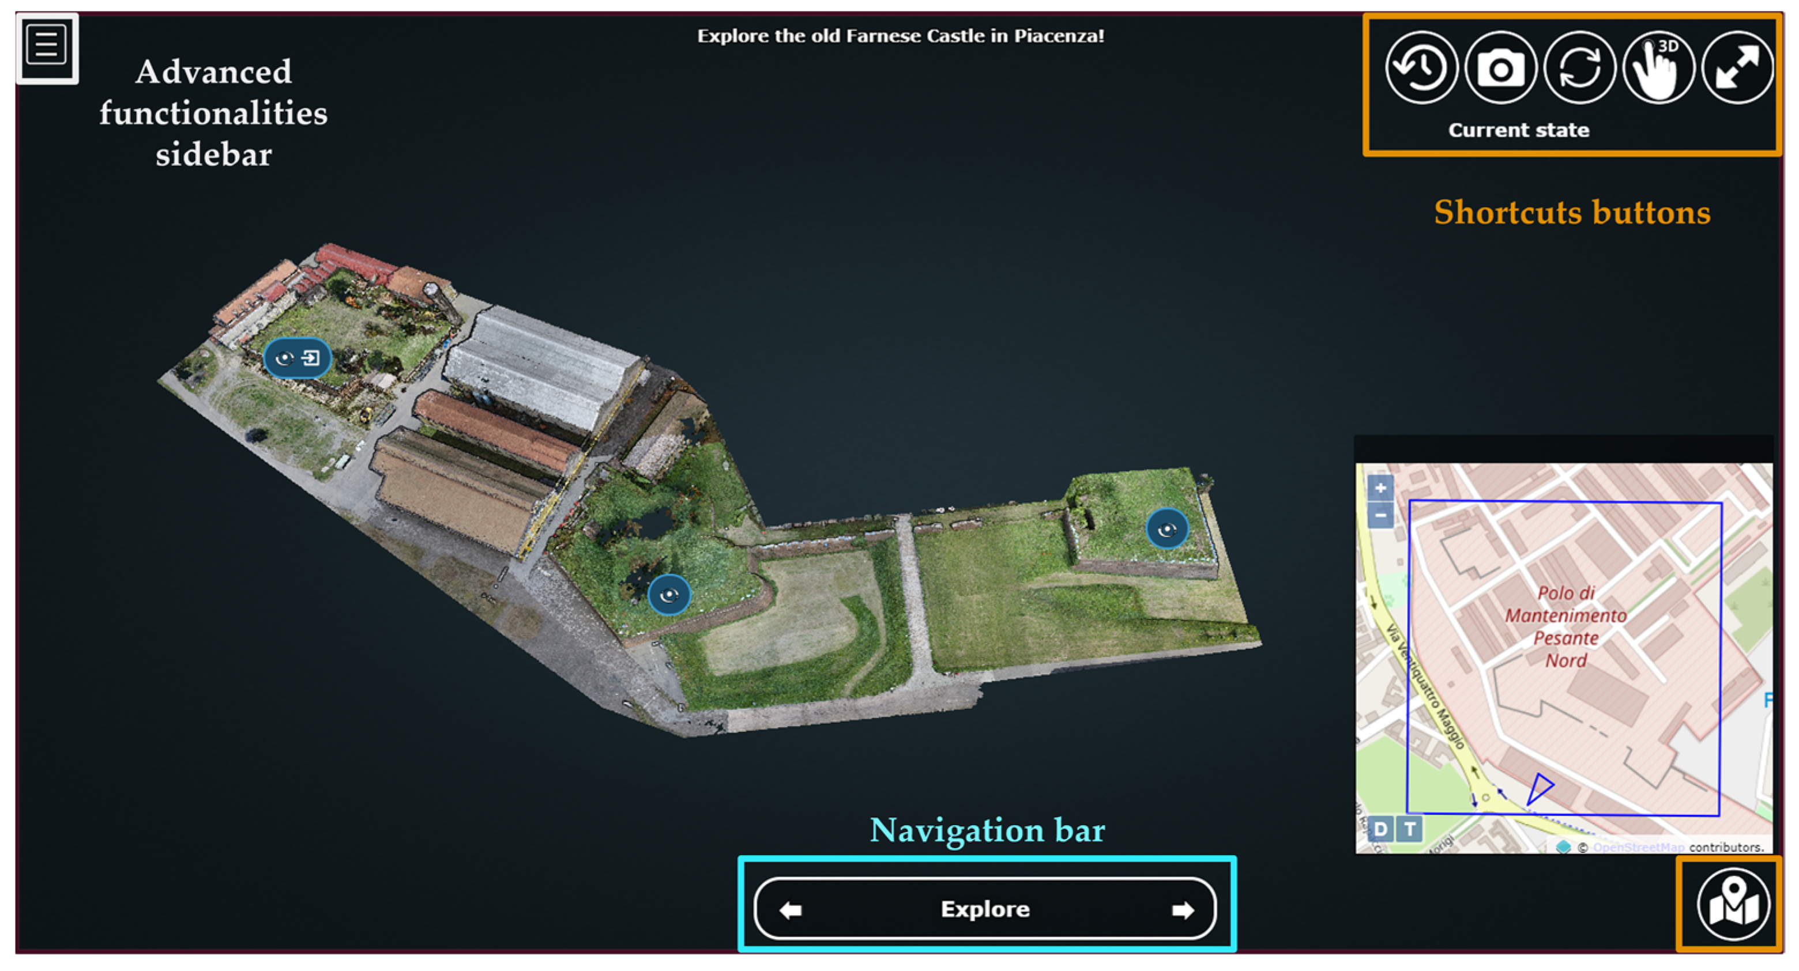1799x971 pixels.
Task: Open the advanced functionalities sidebar menu
Action: point(46,46)
